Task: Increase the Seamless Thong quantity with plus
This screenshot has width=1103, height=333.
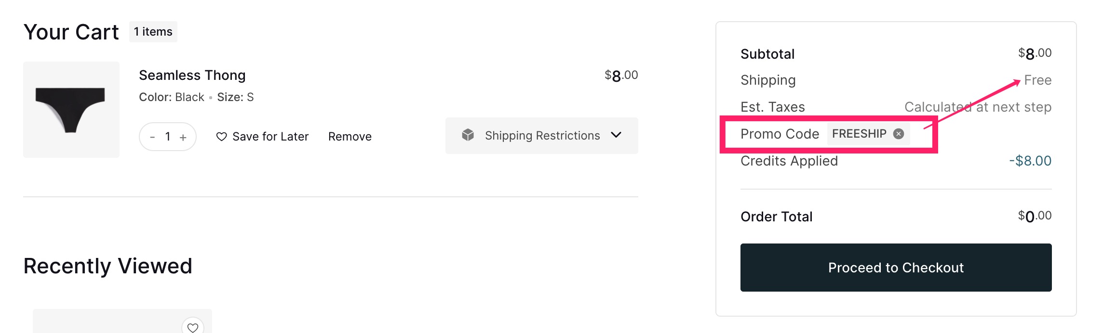Action: tap(183, 137)
